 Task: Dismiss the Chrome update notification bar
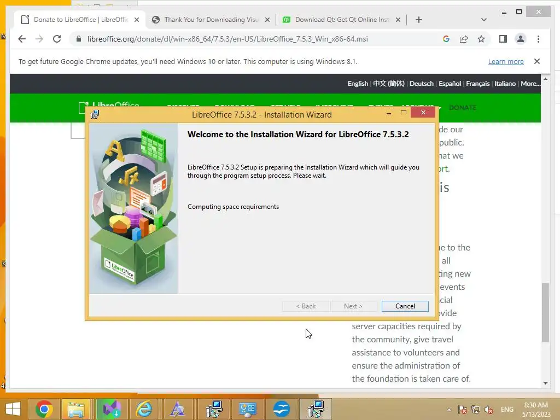click(x=536, y=61)
